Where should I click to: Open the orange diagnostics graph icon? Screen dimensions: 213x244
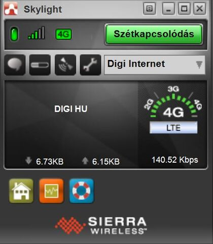pos(51,191)
